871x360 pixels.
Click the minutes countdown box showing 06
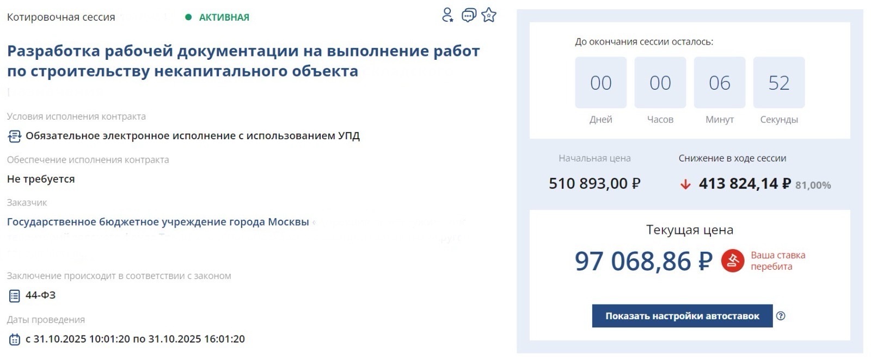click(719, 83)
